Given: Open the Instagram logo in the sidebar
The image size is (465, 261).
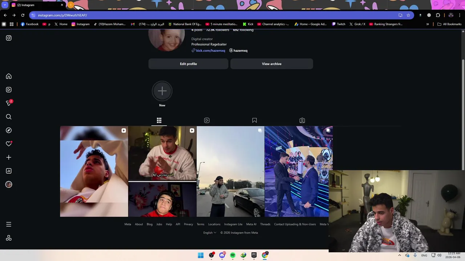Looking at the screenshot, I should (9, 38).
